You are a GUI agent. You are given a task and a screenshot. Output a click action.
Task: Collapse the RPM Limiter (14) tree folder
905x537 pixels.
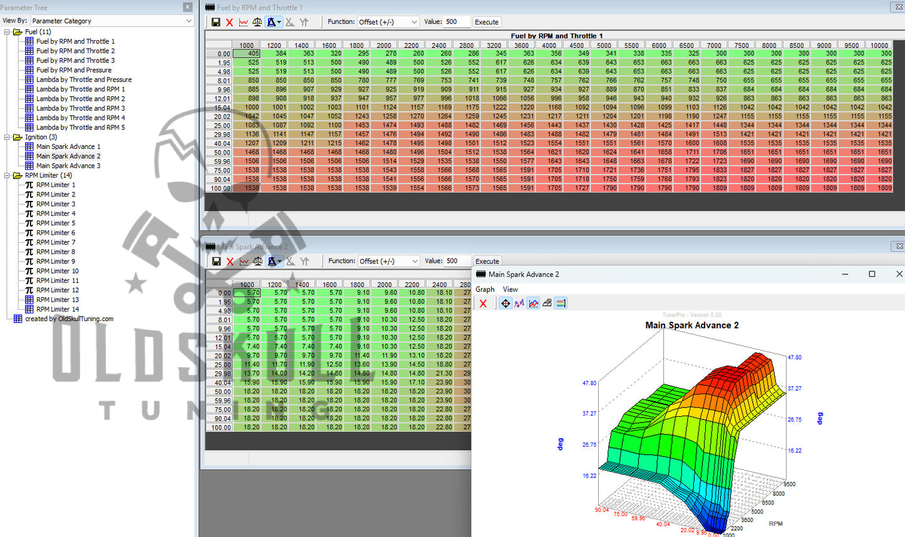point(8,175)
